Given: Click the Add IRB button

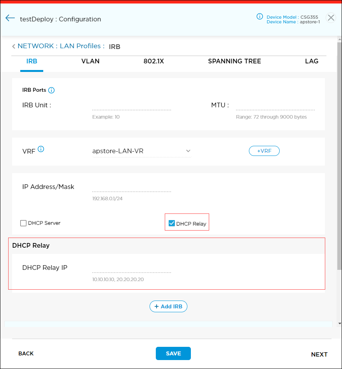Looking at the screenshot, I should pos(168,306).
